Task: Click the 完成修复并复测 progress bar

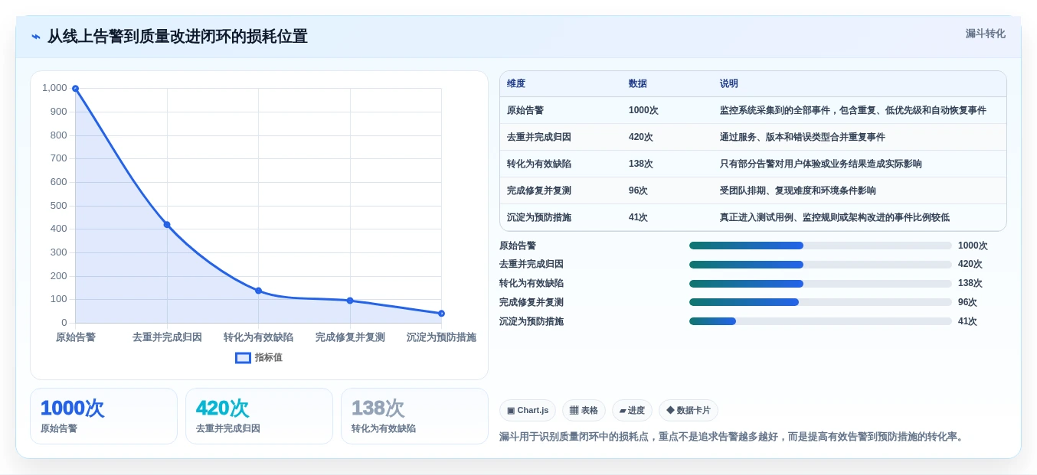Action: [820, 302]
